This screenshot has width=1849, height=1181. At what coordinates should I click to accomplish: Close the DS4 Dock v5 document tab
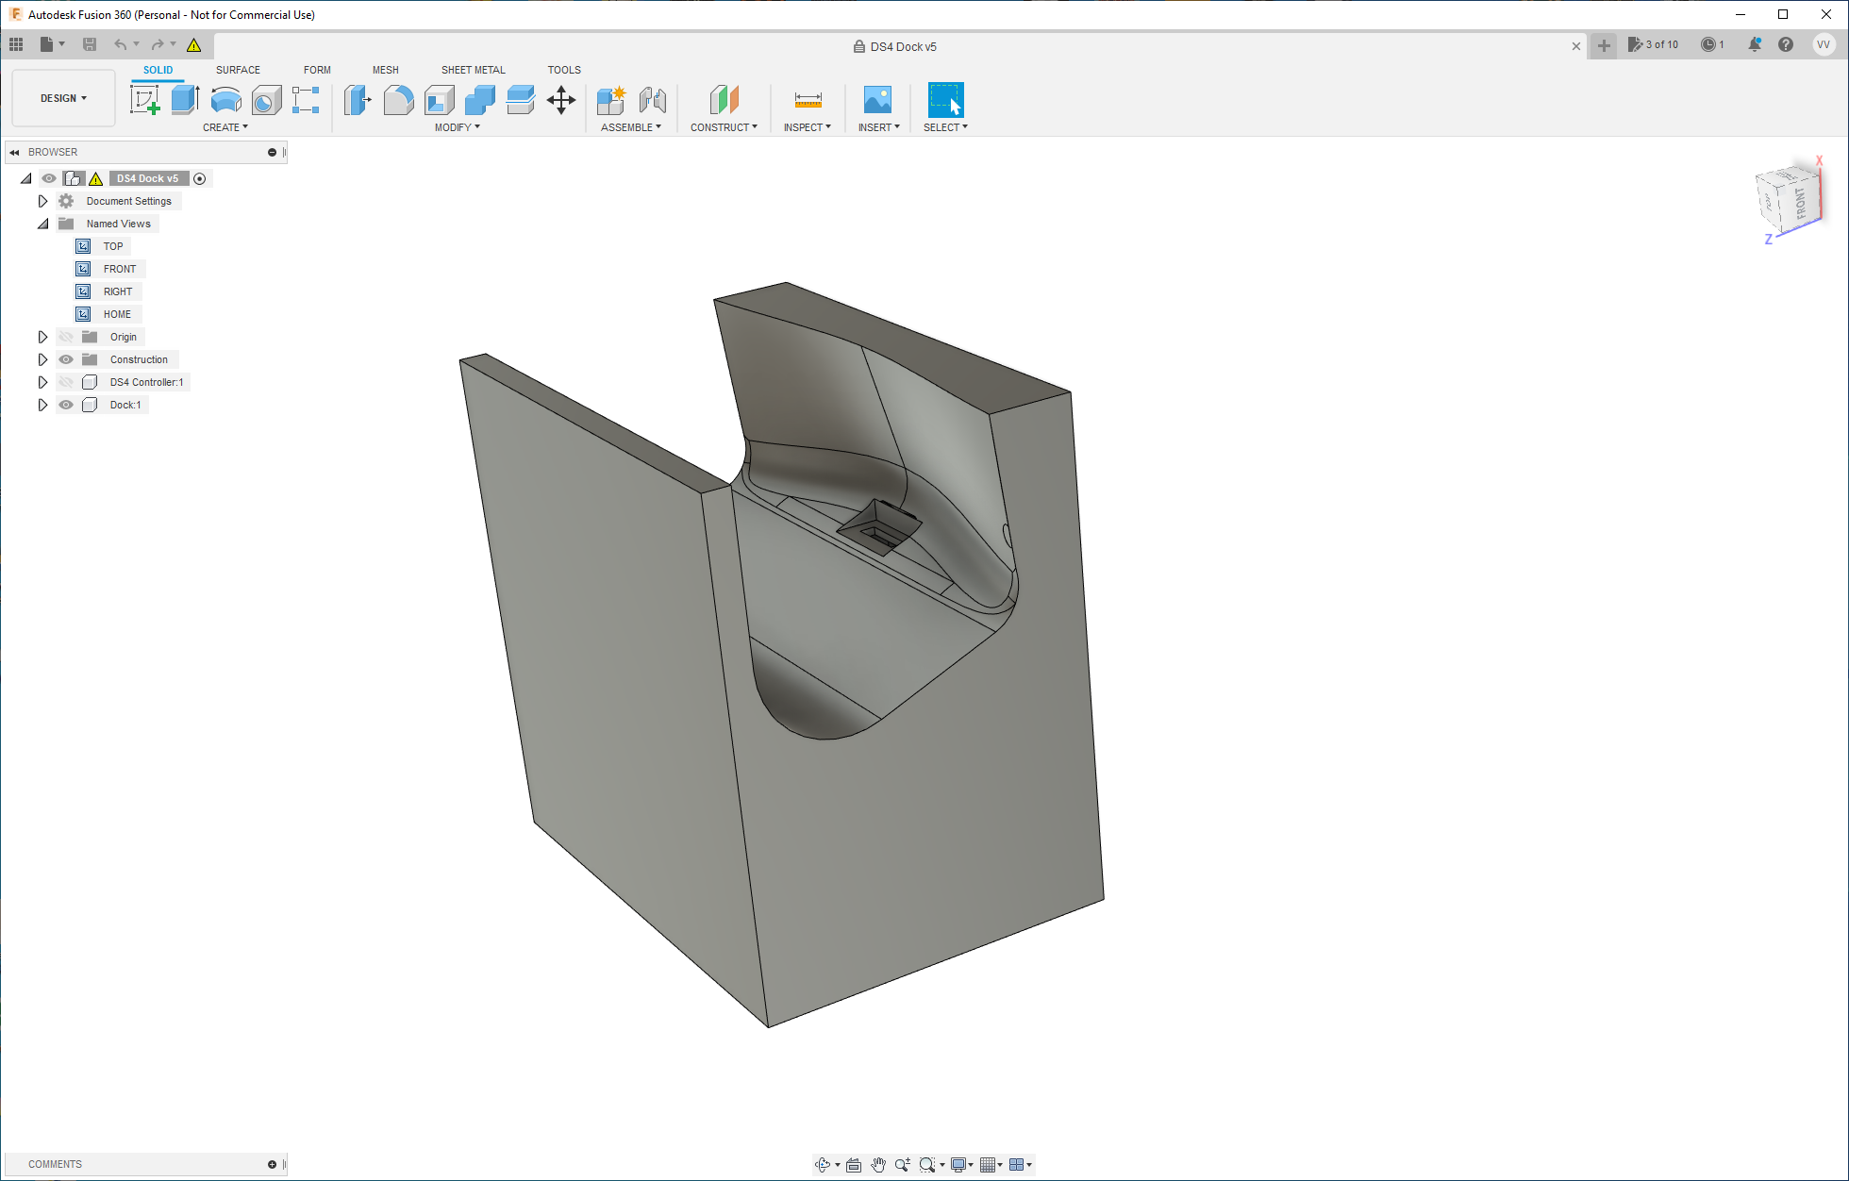pos(1575,45)
